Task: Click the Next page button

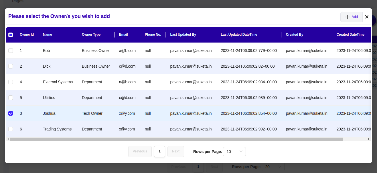Action: (176, 151)
